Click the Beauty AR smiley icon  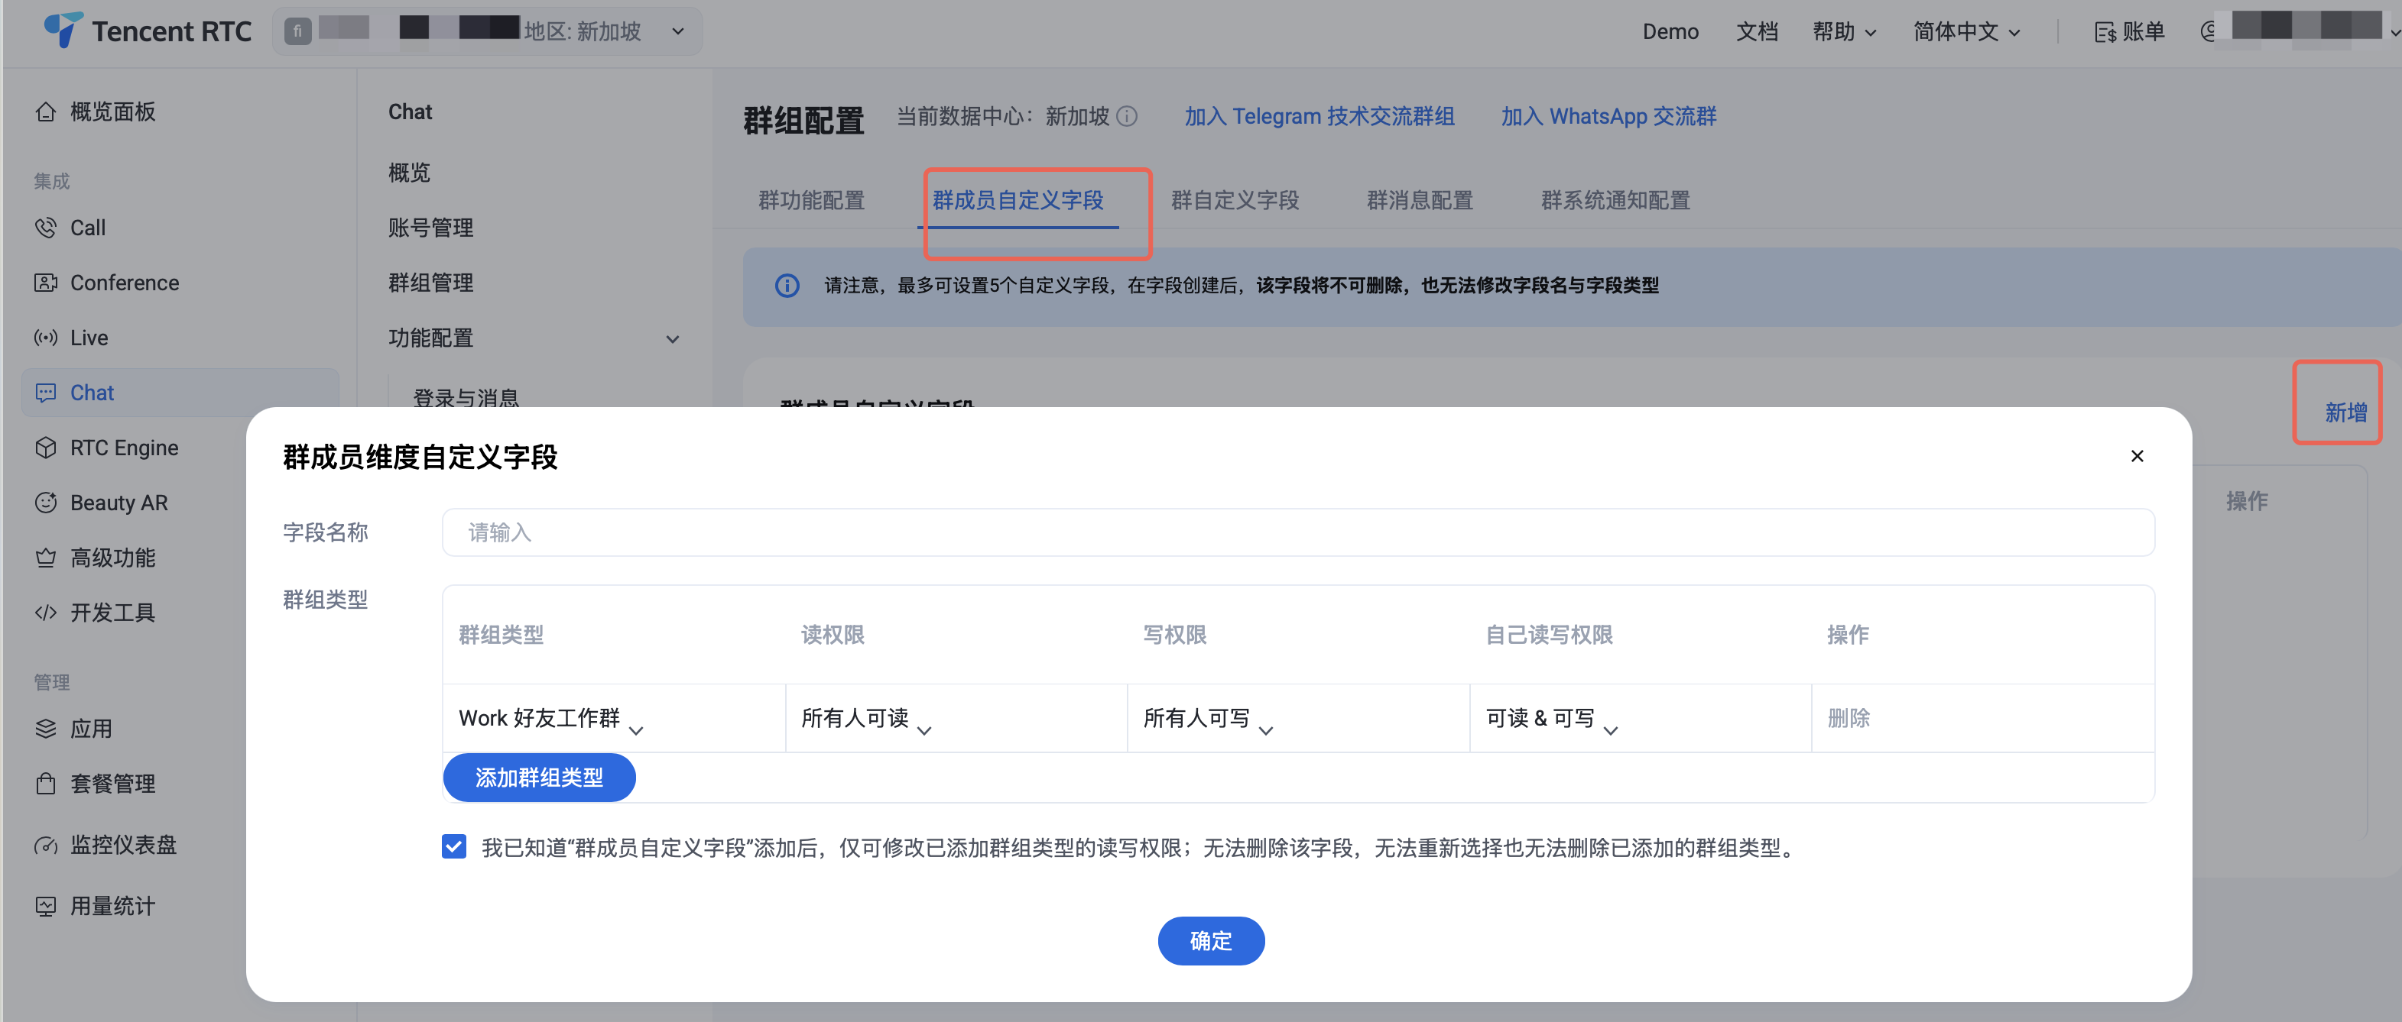[x=45, y=502]
